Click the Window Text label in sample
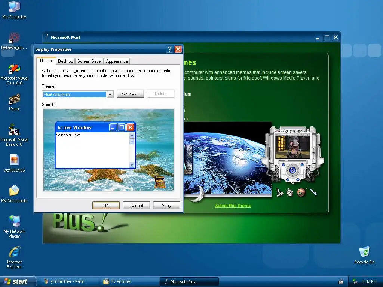Screen dimensions: 383x287 pos(68,135)
